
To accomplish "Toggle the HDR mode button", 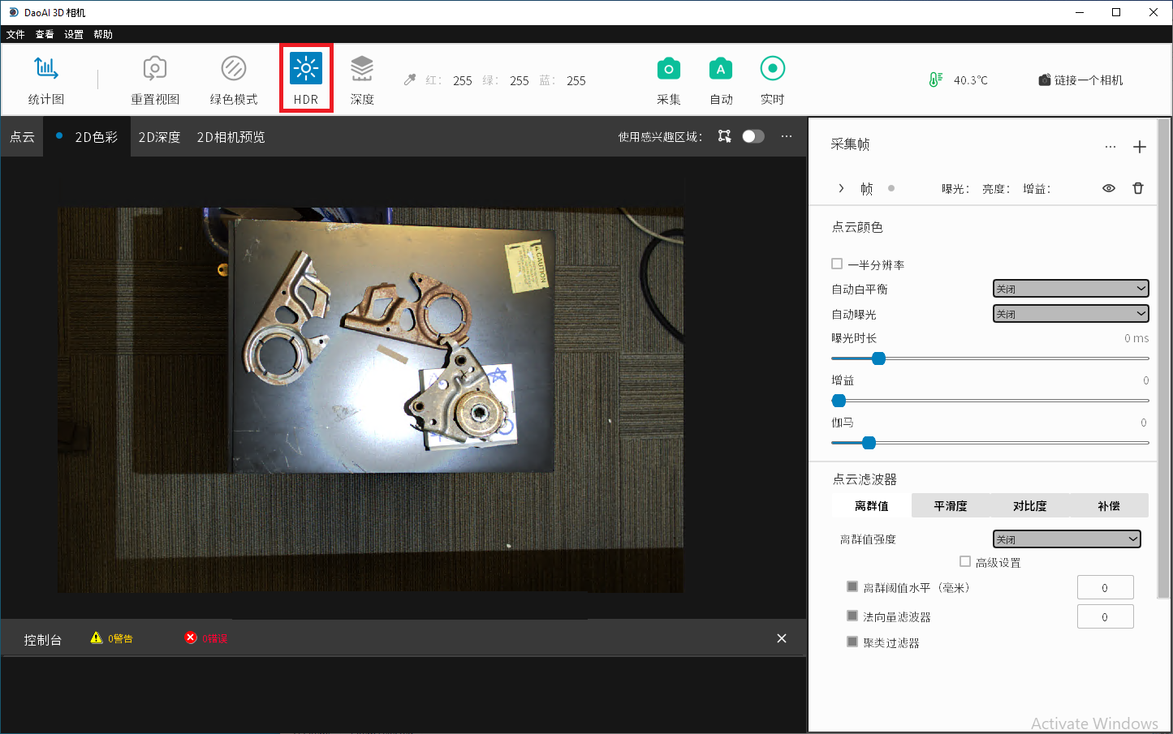I will [306, 79].
